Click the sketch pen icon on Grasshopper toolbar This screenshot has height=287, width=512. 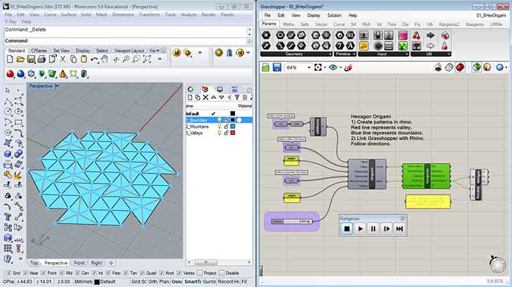tap(348, 68)
